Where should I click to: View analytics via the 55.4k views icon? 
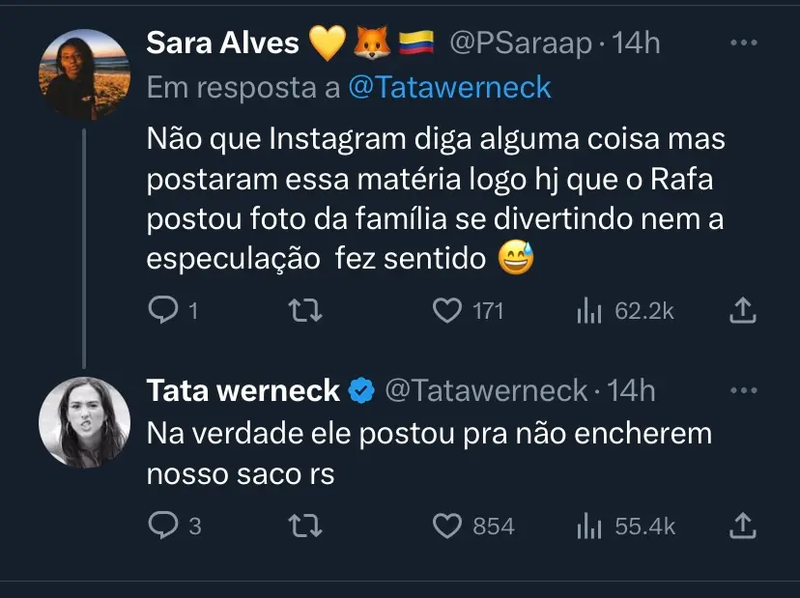(x=587, y=526)
